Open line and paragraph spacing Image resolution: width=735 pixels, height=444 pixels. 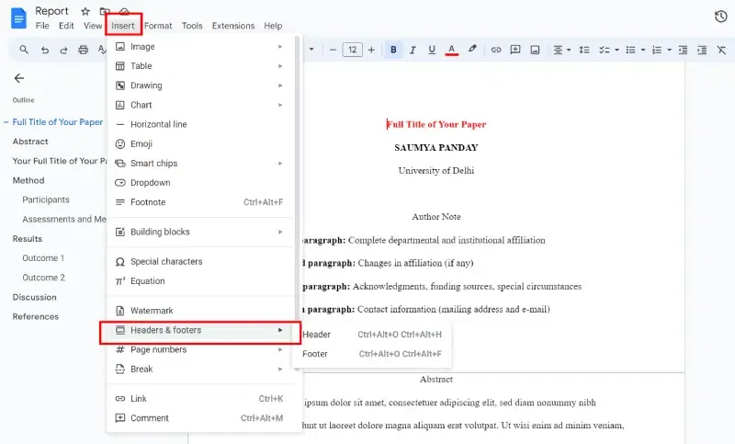pyautogui.click(x=584, y=50)
